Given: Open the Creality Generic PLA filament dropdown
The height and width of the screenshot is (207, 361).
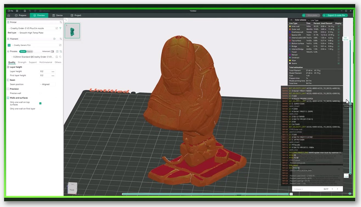Looking at the screenshot, I should pyautogui.click(x=35, y=45).
